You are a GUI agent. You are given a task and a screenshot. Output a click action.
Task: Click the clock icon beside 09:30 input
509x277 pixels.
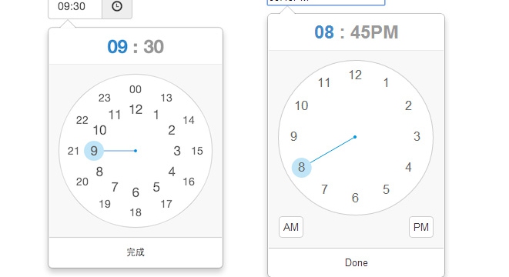click(x=117, y=6)
